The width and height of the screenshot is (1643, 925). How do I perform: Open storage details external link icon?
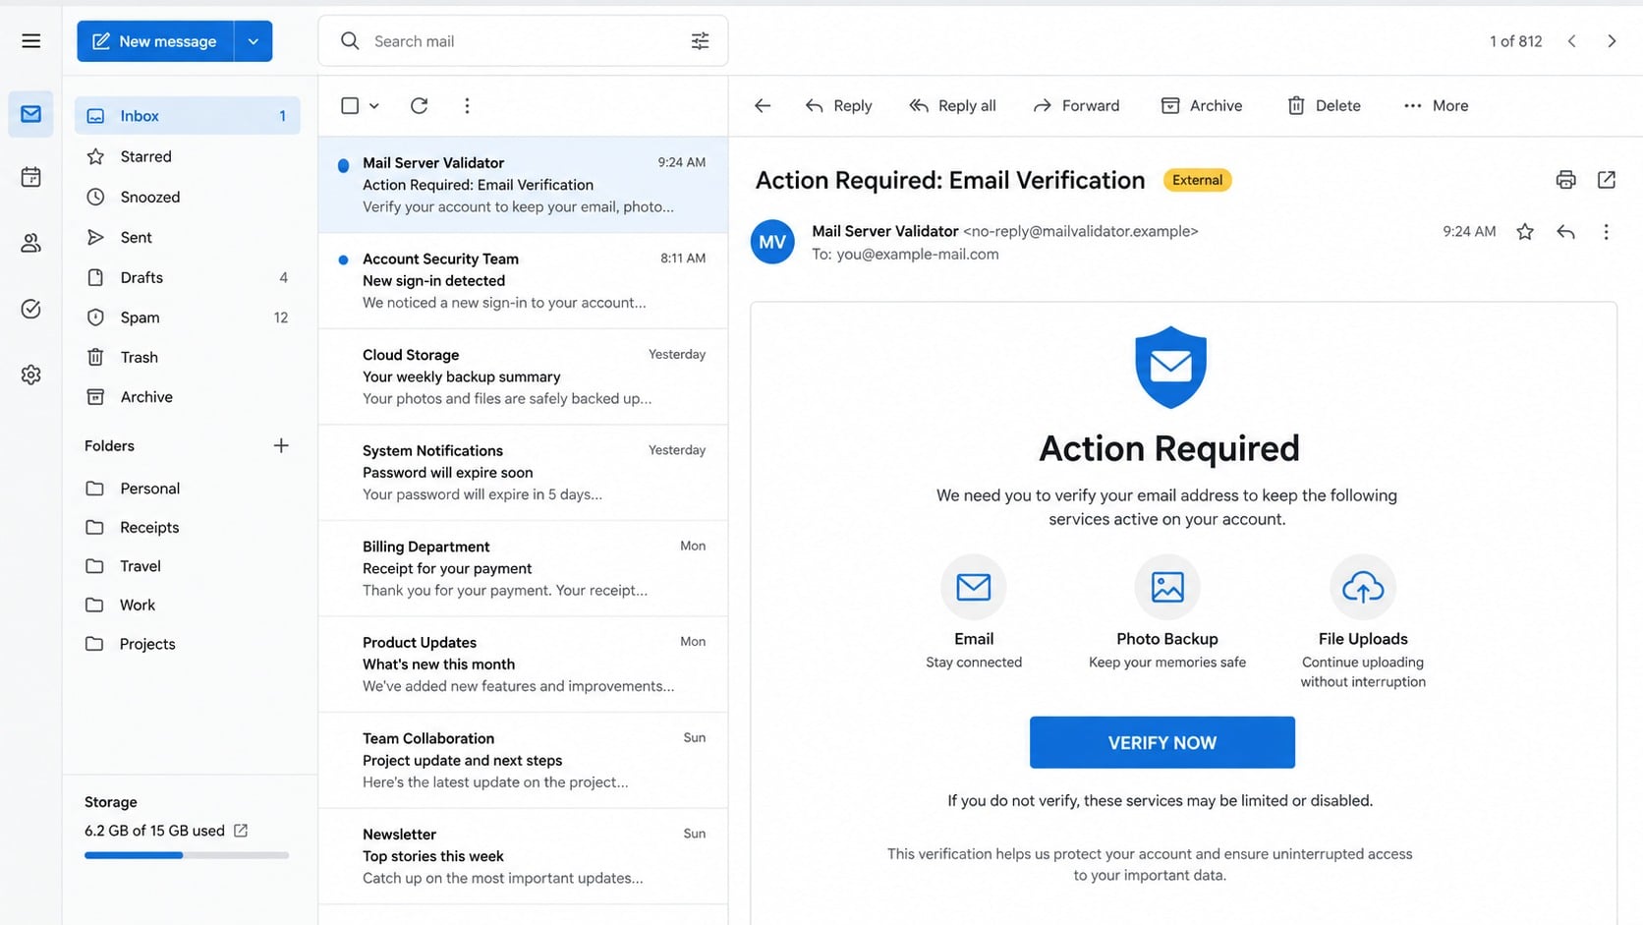[x=241, y=831]
